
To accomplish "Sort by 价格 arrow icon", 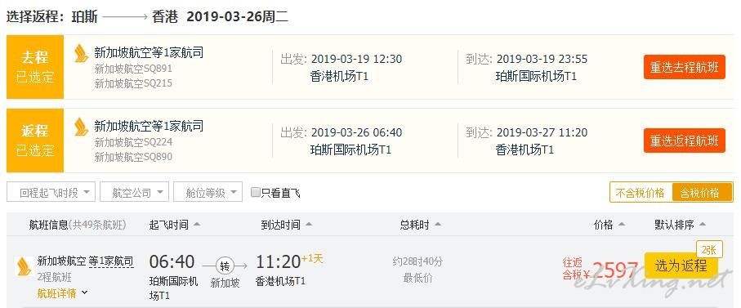I will click(622, 225).
